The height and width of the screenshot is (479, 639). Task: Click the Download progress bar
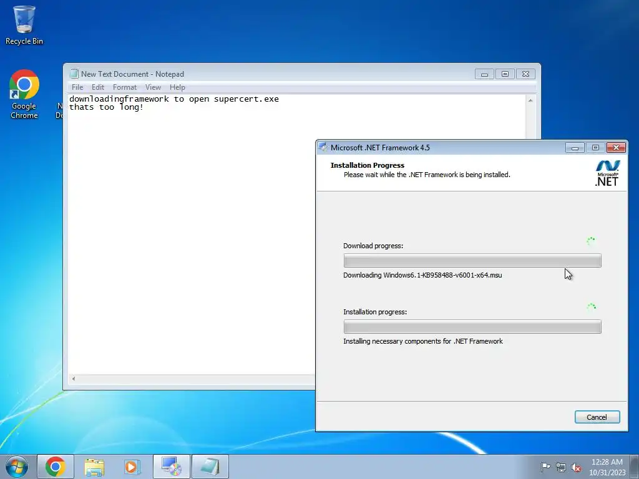tap(472, 260)
